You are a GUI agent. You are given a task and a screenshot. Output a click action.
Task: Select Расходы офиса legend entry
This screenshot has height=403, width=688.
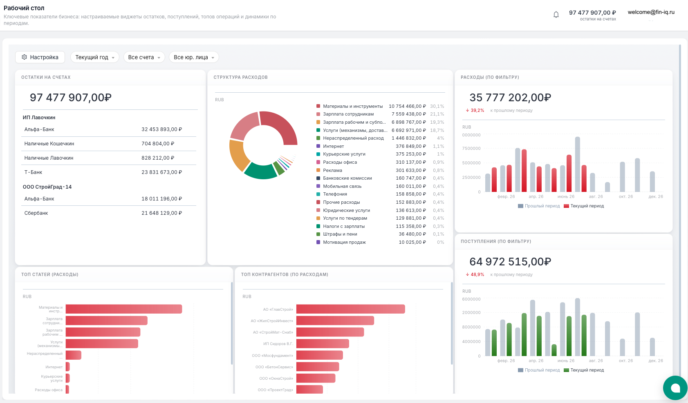(x=380, y=162)
